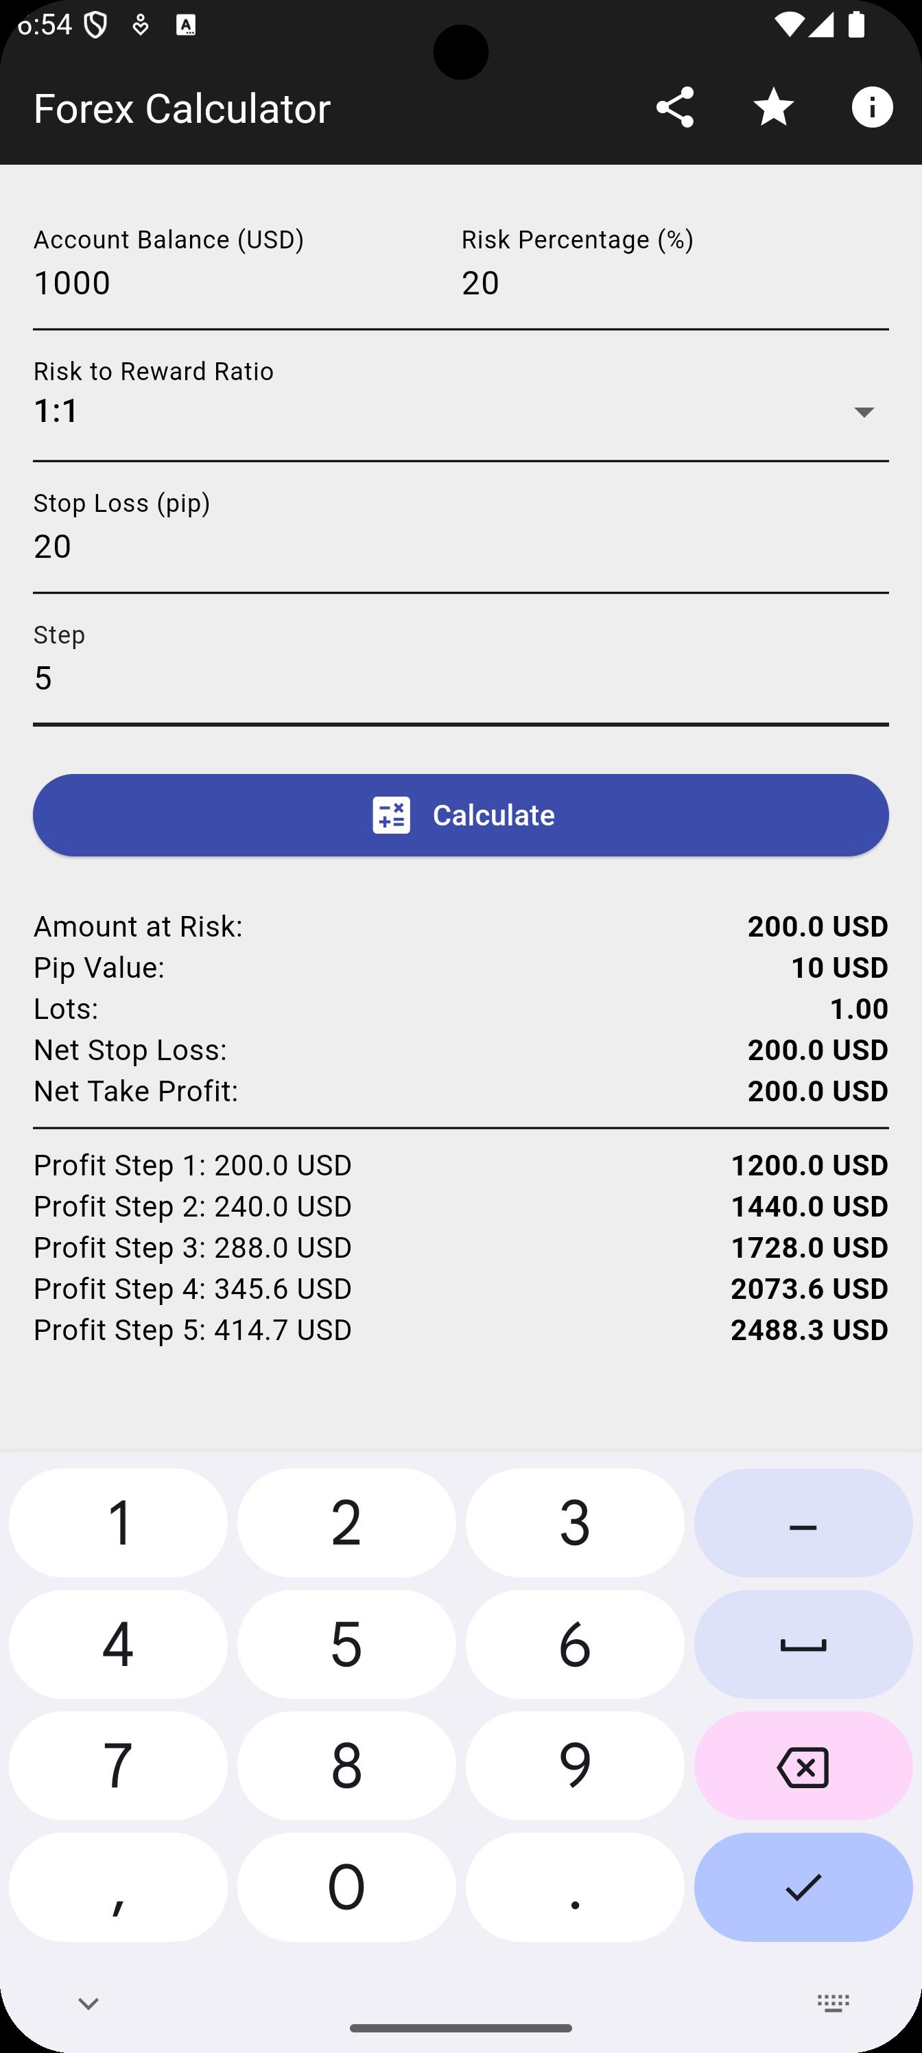Tap the backspace key on keypad
922x2053 pixels.
[803, 1765]
